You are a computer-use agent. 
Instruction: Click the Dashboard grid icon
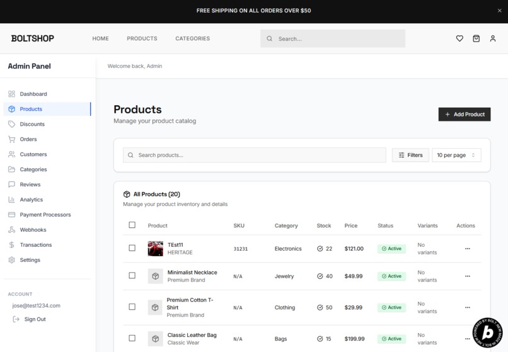pos(12,94)
